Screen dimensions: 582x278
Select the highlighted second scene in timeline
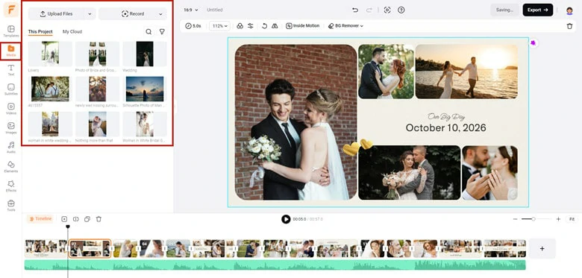coord(90,248)
